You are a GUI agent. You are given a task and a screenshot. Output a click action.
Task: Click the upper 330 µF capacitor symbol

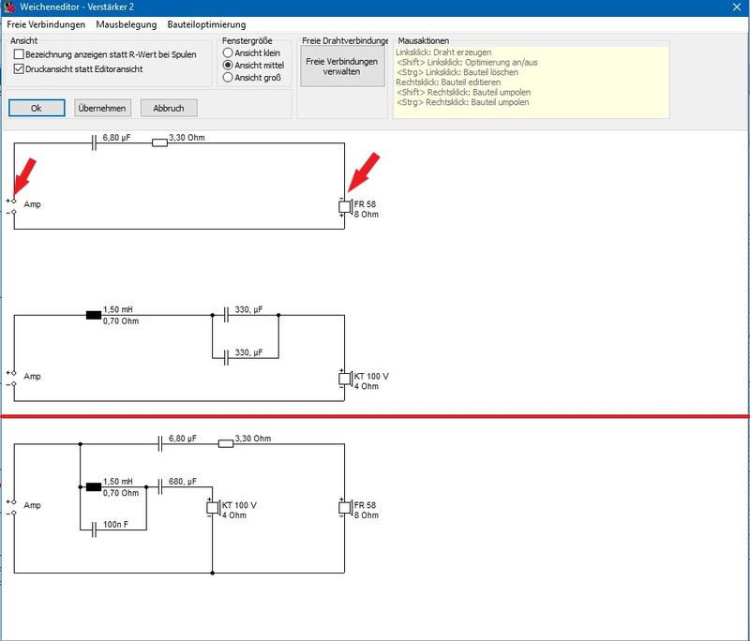[226, 315]
